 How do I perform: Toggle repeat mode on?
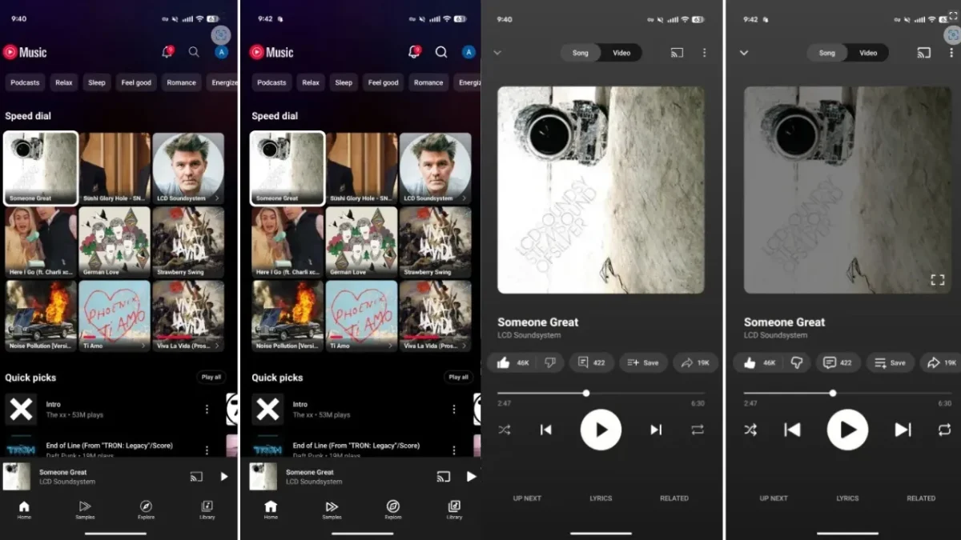pyautogui.click(x=697, y=430)
